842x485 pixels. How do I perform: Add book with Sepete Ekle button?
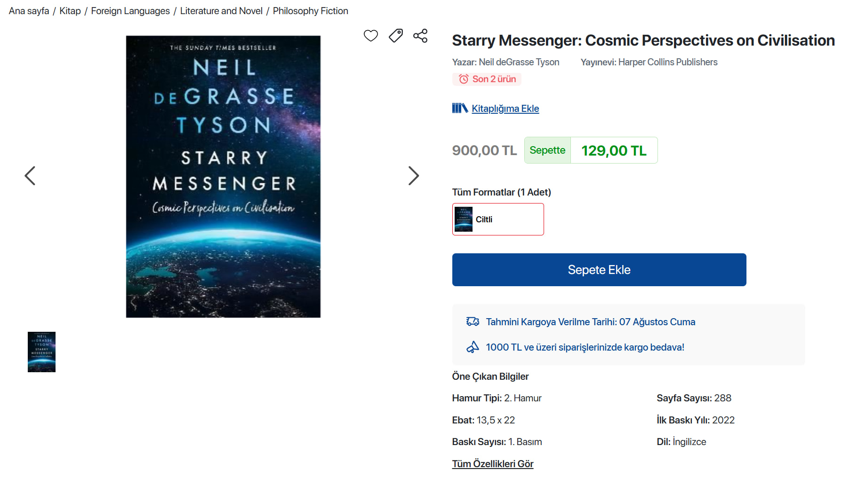click(599, 270)
